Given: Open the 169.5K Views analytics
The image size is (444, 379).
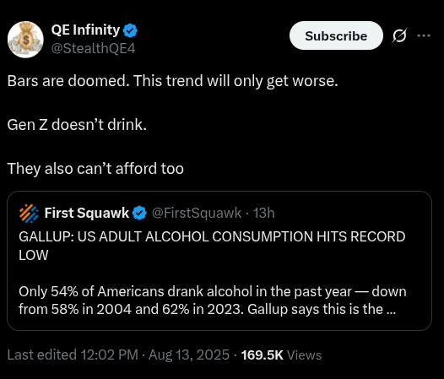Looking at the screenshot, I should [281, 355].
